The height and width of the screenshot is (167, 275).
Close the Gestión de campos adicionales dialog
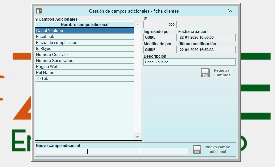click(x=230, y=11)
